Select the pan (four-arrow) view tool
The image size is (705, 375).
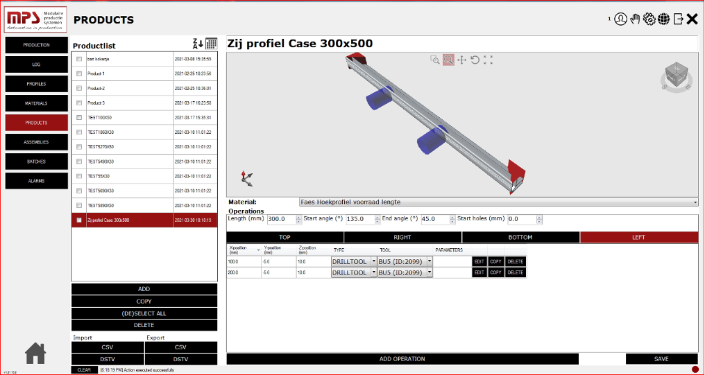tap(461, 60)
